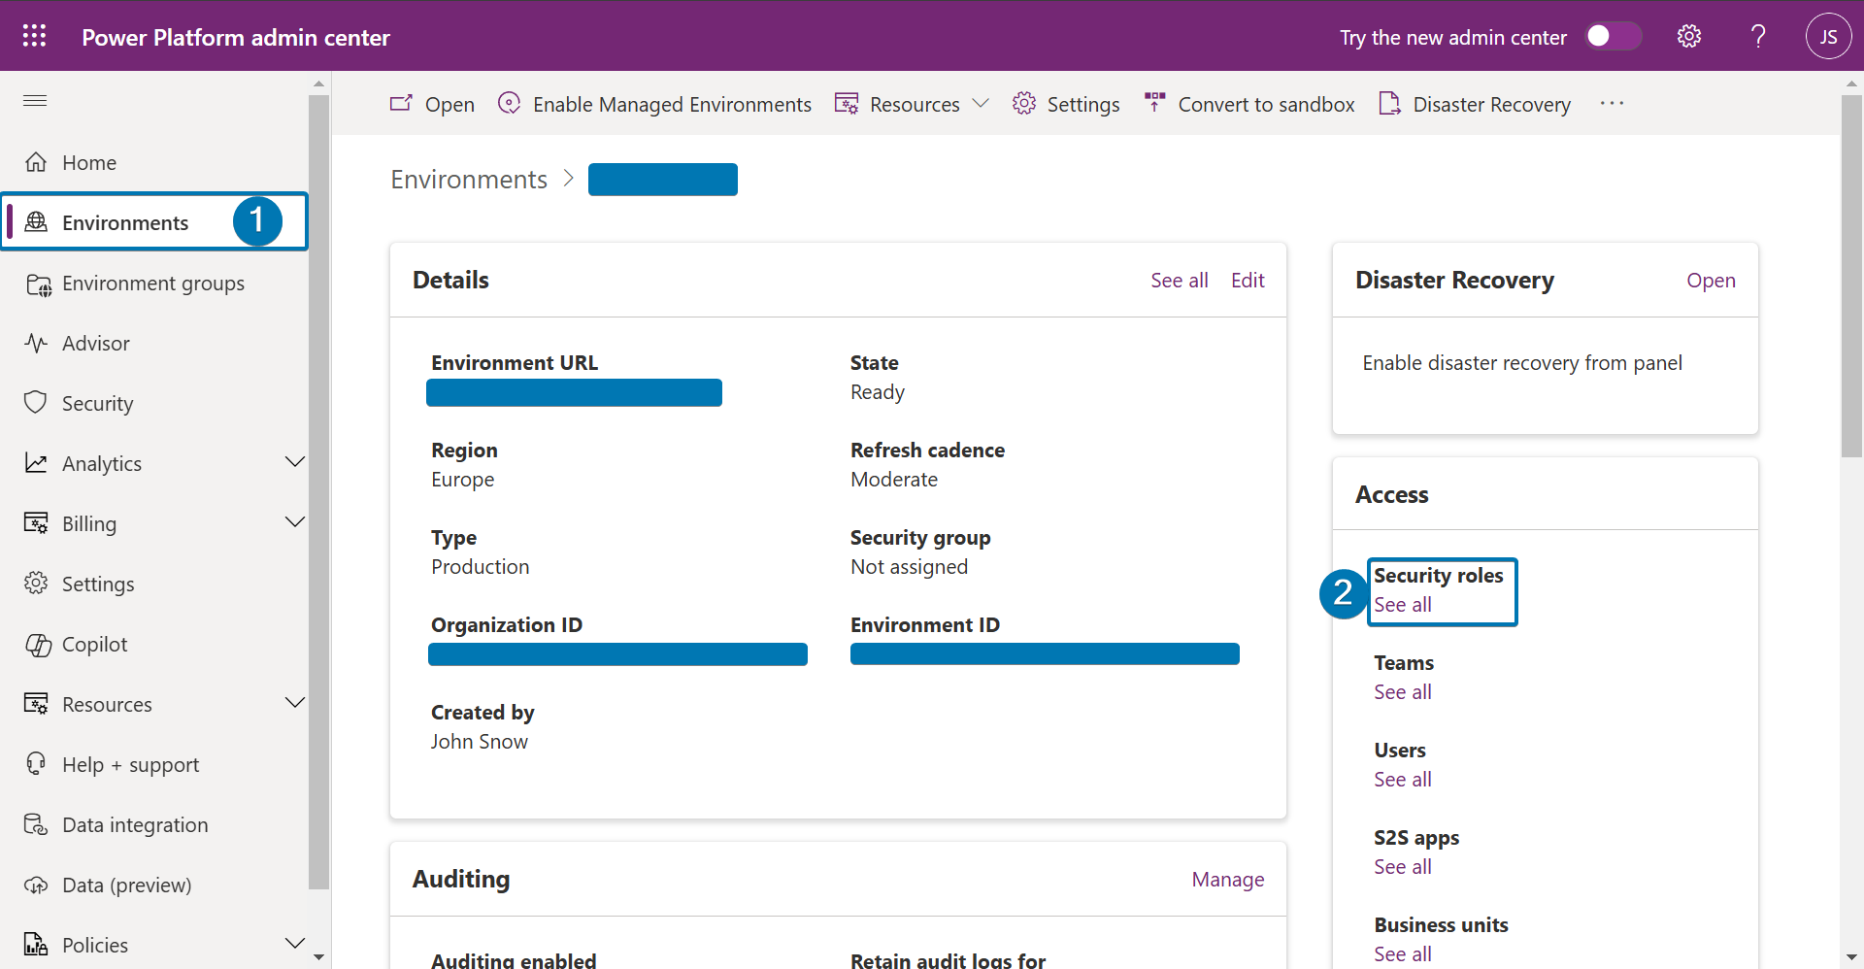The width and height of the screenshot is (1864, 969).
Task: Click Manage link in Auditing card
Action: tap(1227, 880)
